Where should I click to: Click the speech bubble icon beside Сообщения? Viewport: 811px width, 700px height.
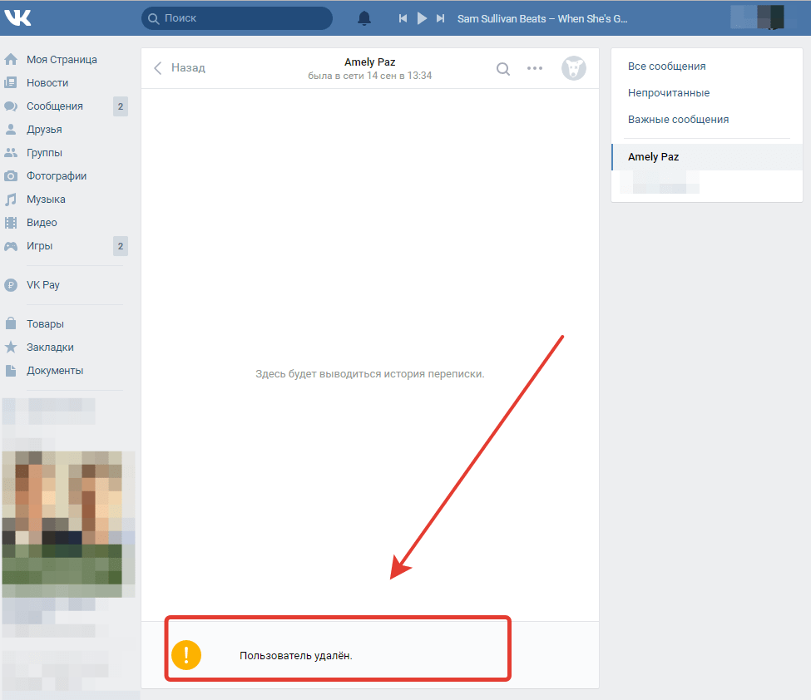point(11,106)
